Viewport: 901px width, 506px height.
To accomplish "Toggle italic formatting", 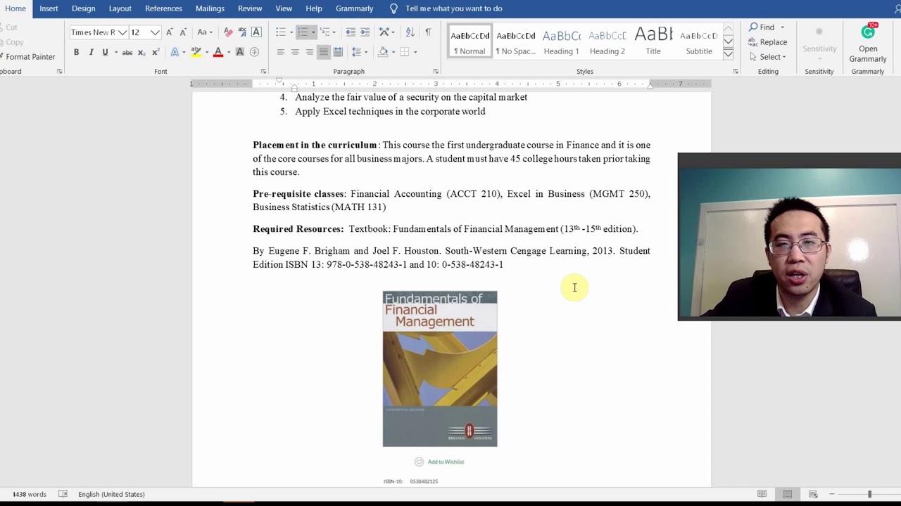I will (x=91, y=52).
